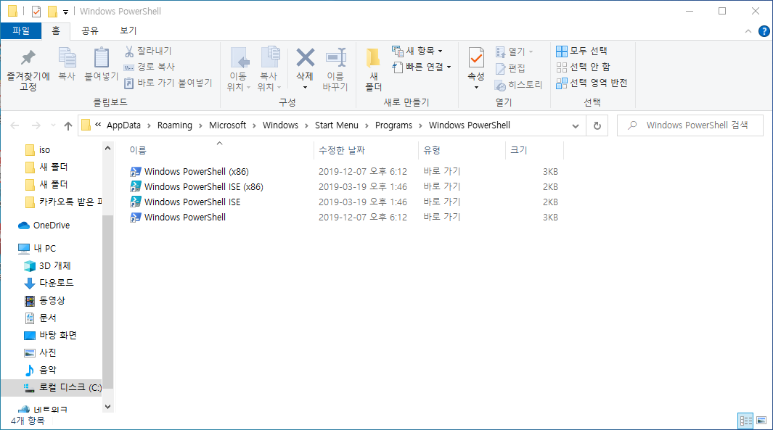Click the Windows PowerShell 검색 search box

click(690, 125)
